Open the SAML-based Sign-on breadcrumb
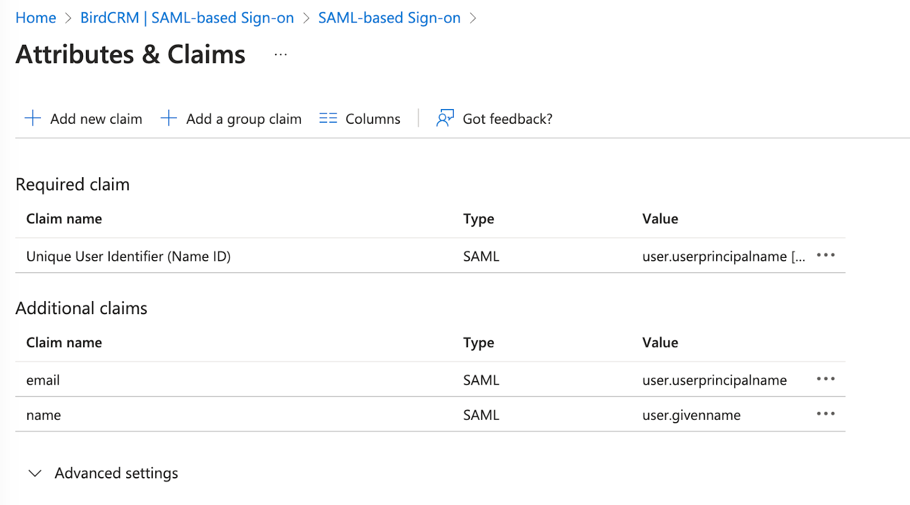The image size is (910, 505). (389, 18)
